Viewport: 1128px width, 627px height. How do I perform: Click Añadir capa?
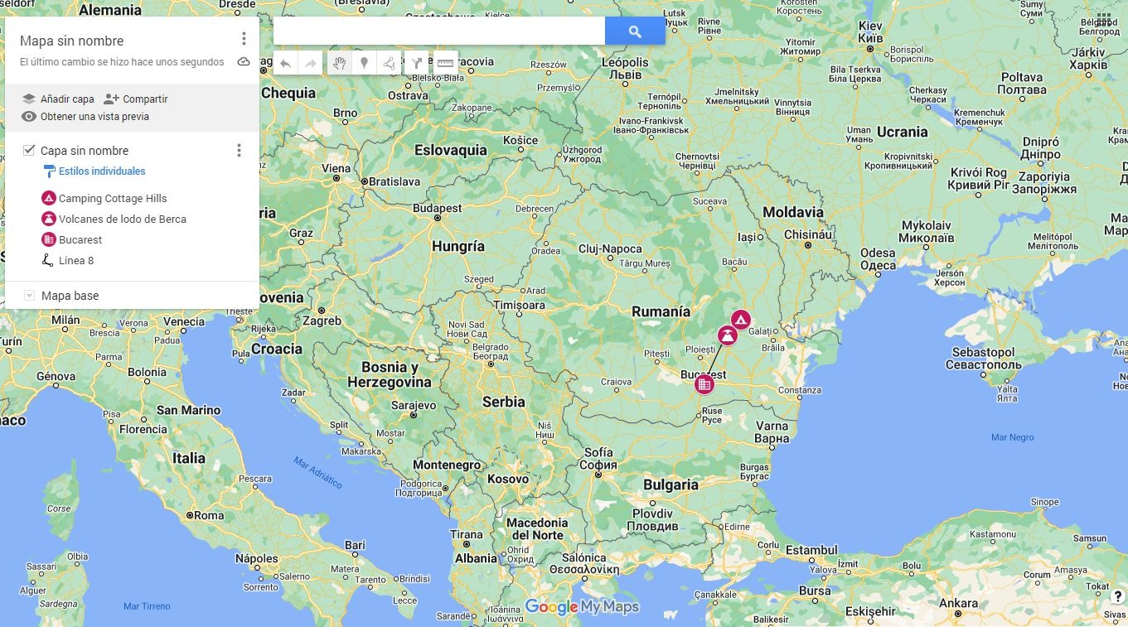pos(58,99)
